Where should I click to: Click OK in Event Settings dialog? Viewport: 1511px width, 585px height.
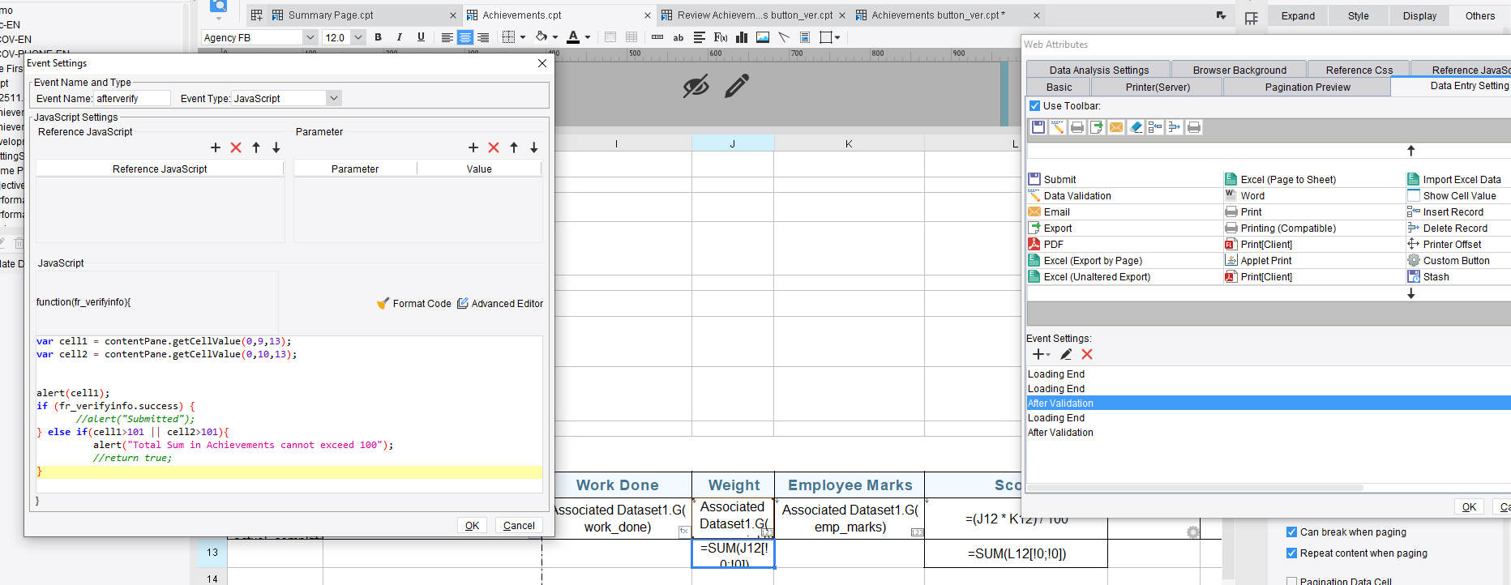tap(472, 526)
